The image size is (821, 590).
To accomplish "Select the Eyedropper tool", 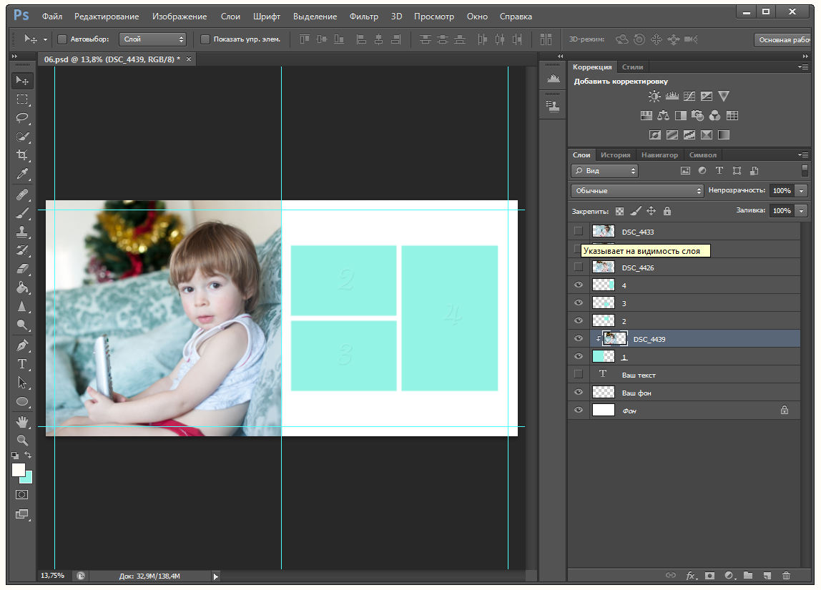I will (x=22, y=174).
